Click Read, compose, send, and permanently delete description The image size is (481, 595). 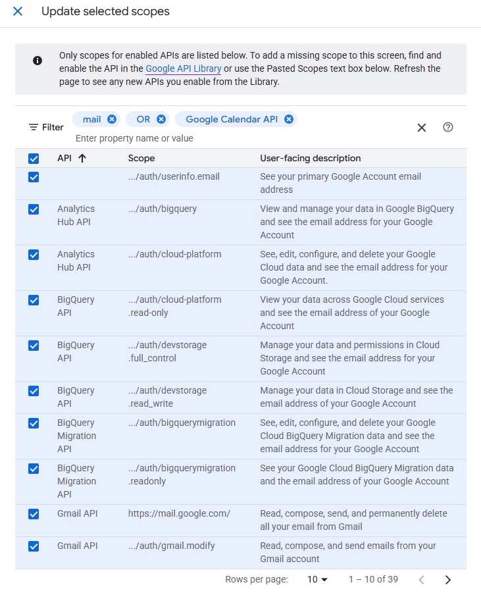353,520
